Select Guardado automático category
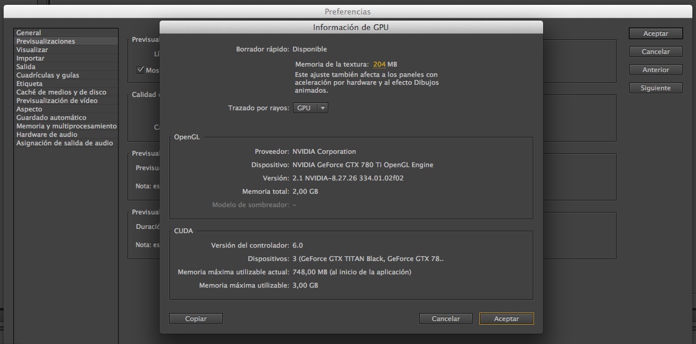The image size is (696, 344). click(x=66, y=117)
